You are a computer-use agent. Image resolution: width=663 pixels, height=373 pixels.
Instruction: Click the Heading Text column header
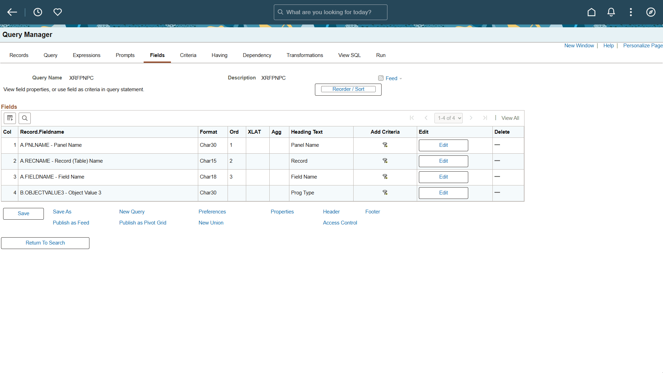click(x=307, y=132)
